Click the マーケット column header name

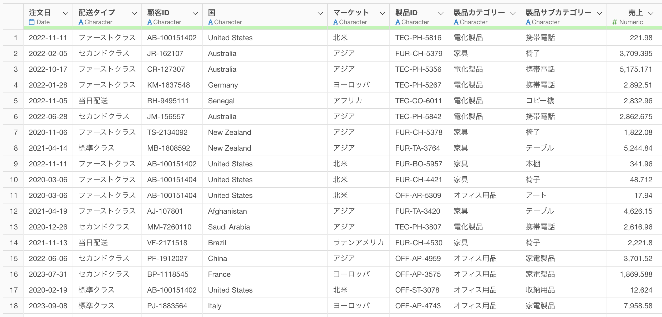click(351, 12)
